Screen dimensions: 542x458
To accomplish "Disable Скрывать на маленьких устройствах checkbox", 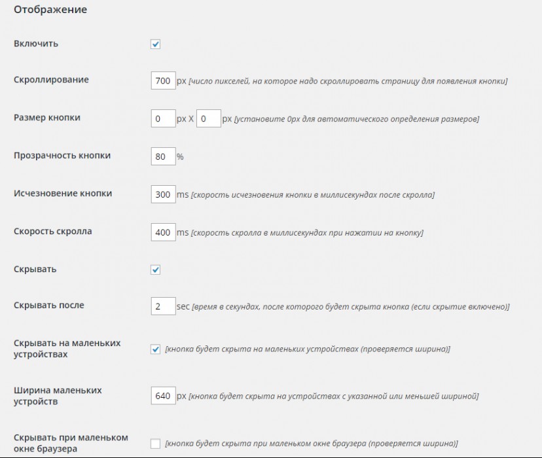I will [x=155, y=349].
